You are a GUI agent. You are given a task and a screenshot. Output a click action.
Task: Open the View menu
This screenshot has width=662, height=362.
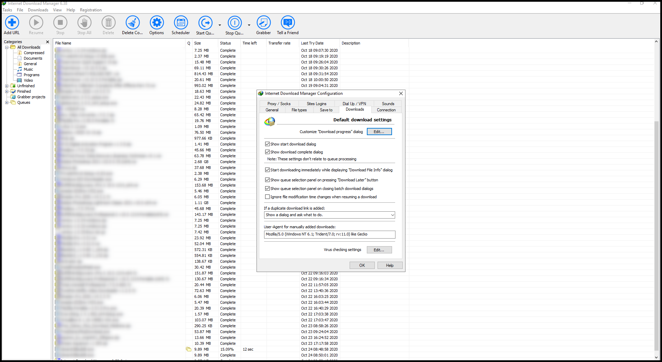57,10
